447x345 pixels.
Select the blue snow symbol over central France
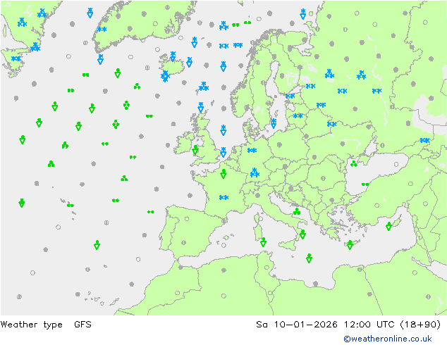(223, 197)
